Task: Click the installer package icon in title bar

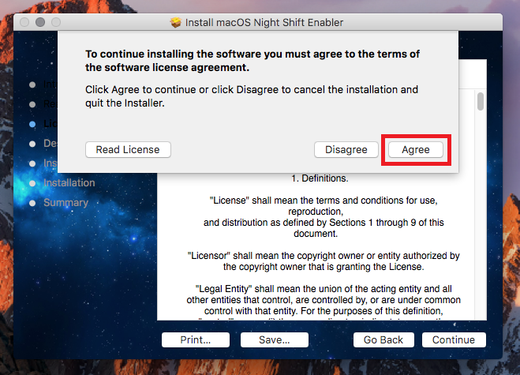Action: pos(176,22)
